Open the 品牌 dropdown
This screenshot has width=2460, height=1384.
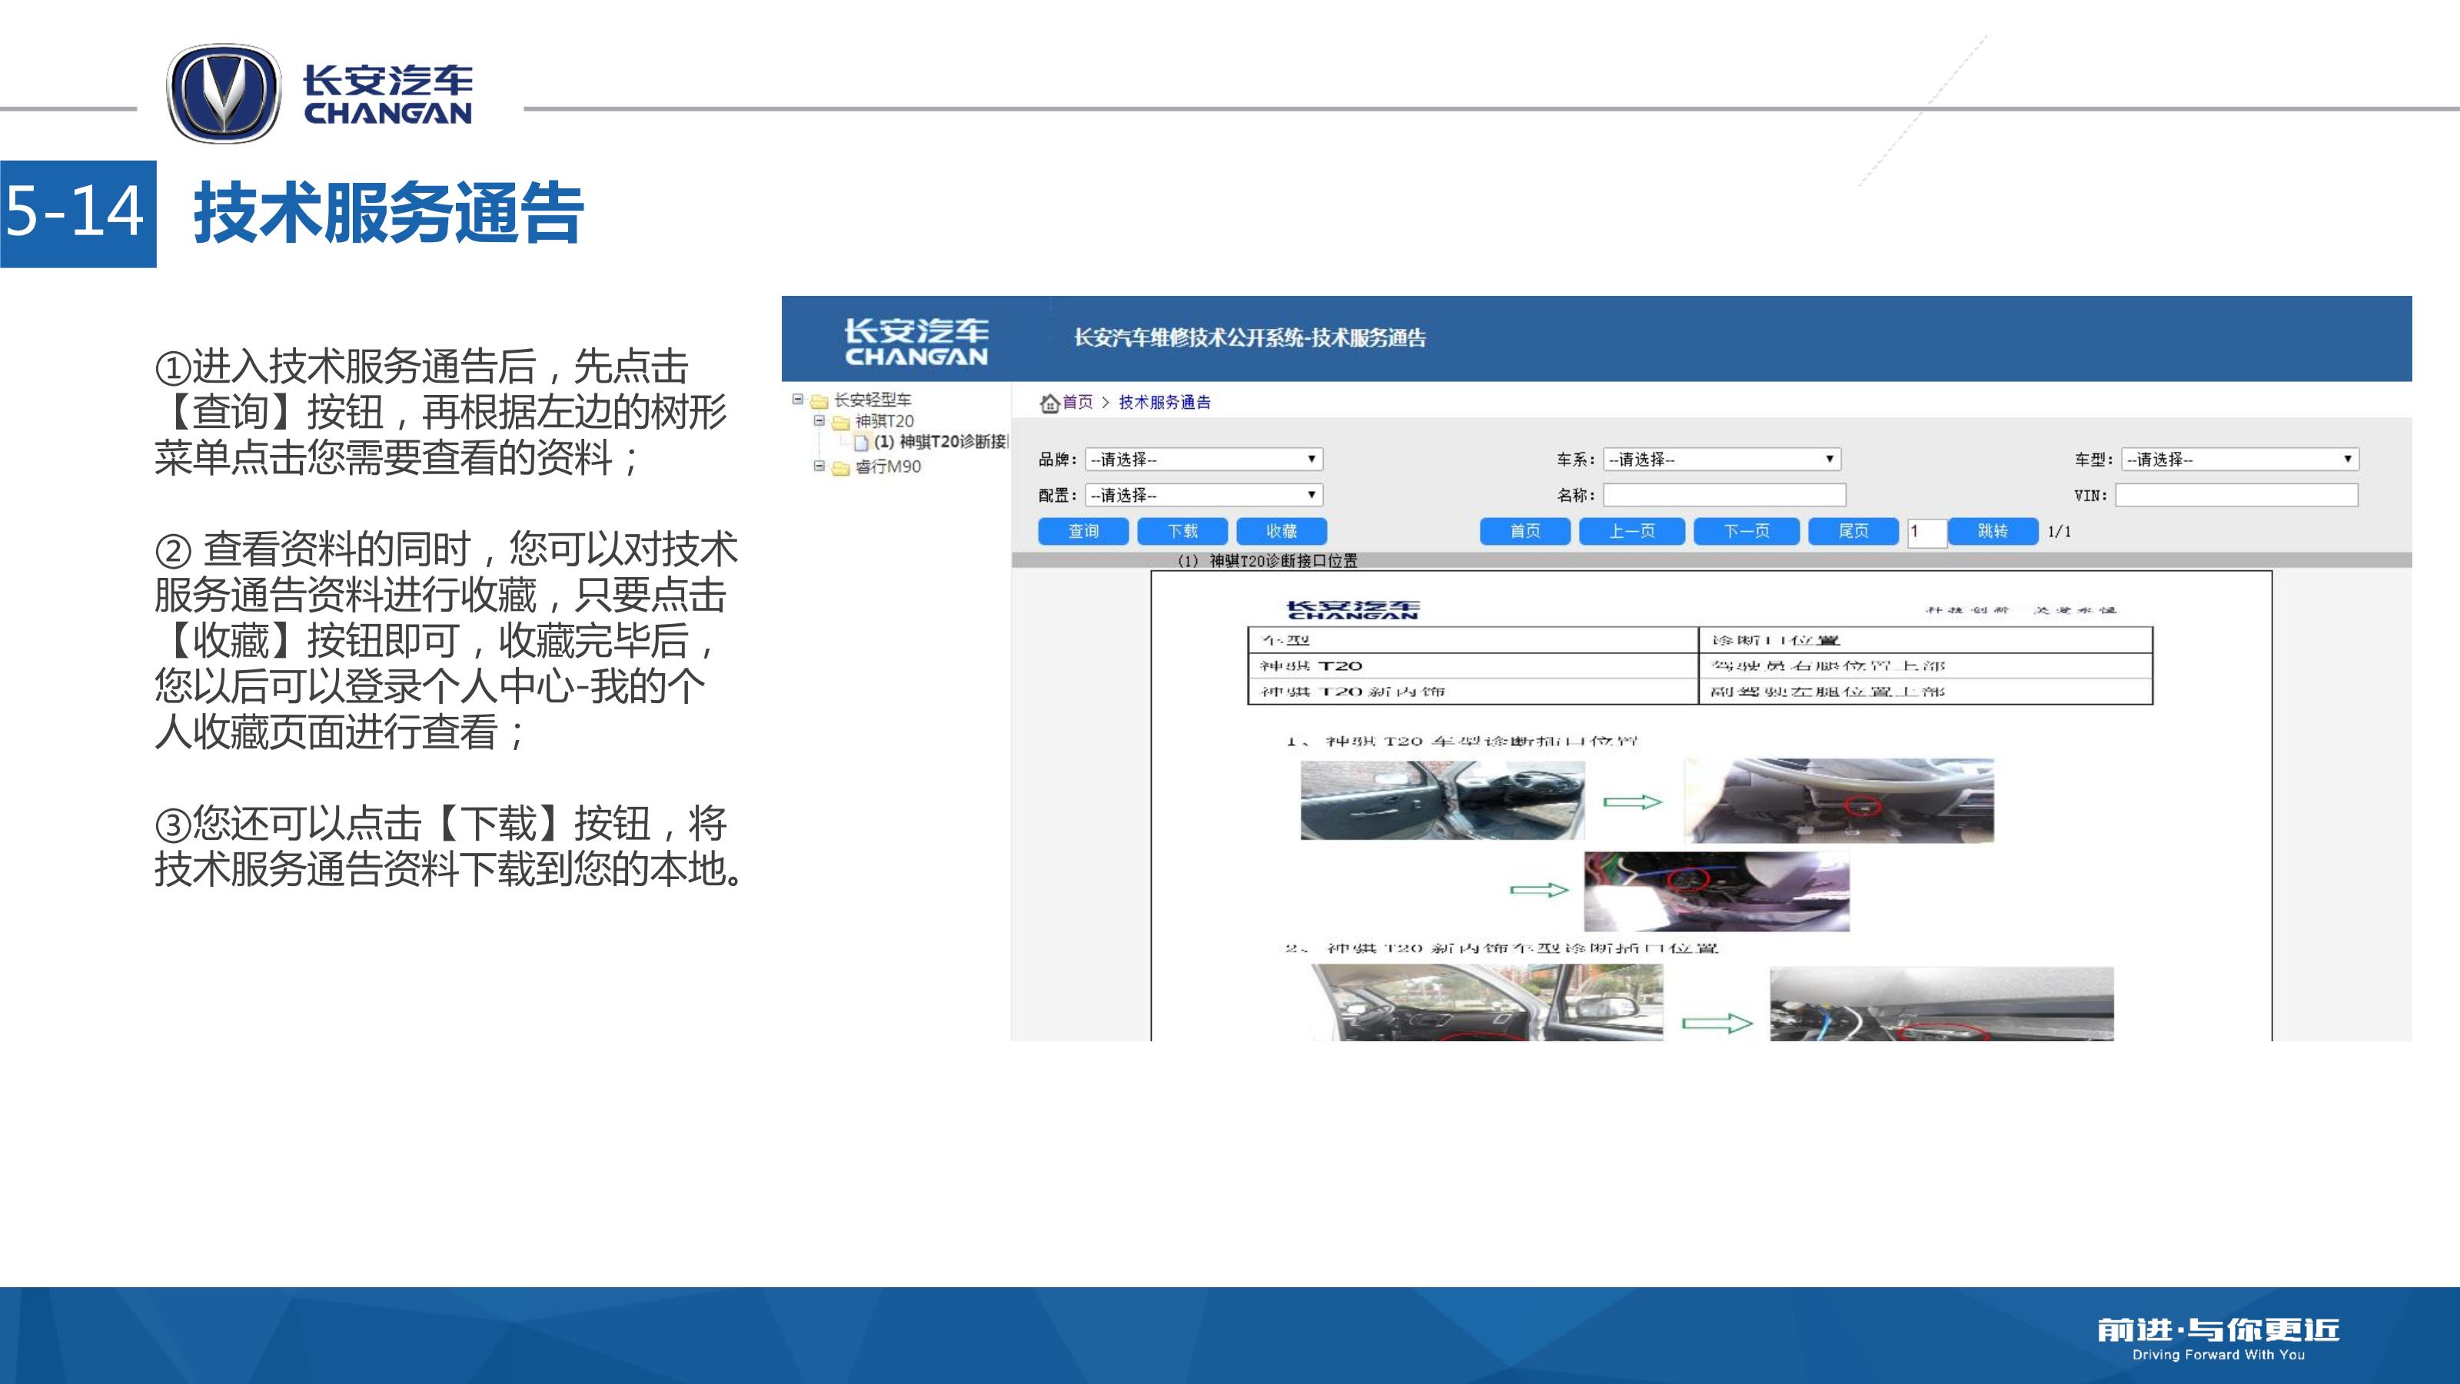(1203, 459)
